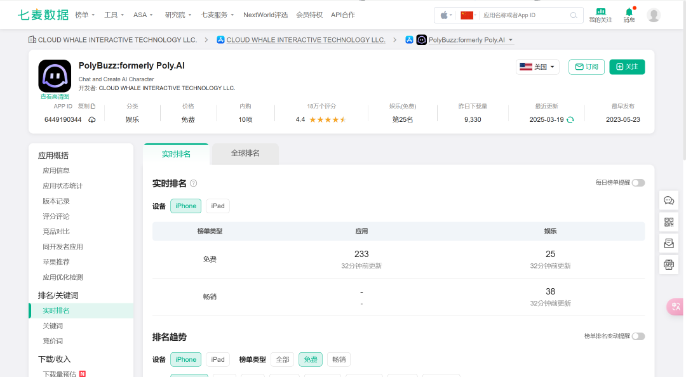Open 应用状态统计 in the sidebar
Image resolution: width=686 pixels, height=377 pixels.
[x=62, y=186]
